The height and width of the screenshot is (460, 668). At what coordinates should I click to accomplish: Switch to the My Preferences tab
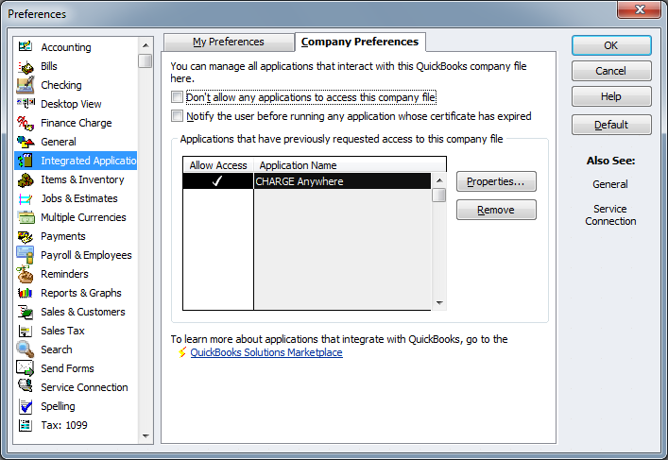[229, 42]
